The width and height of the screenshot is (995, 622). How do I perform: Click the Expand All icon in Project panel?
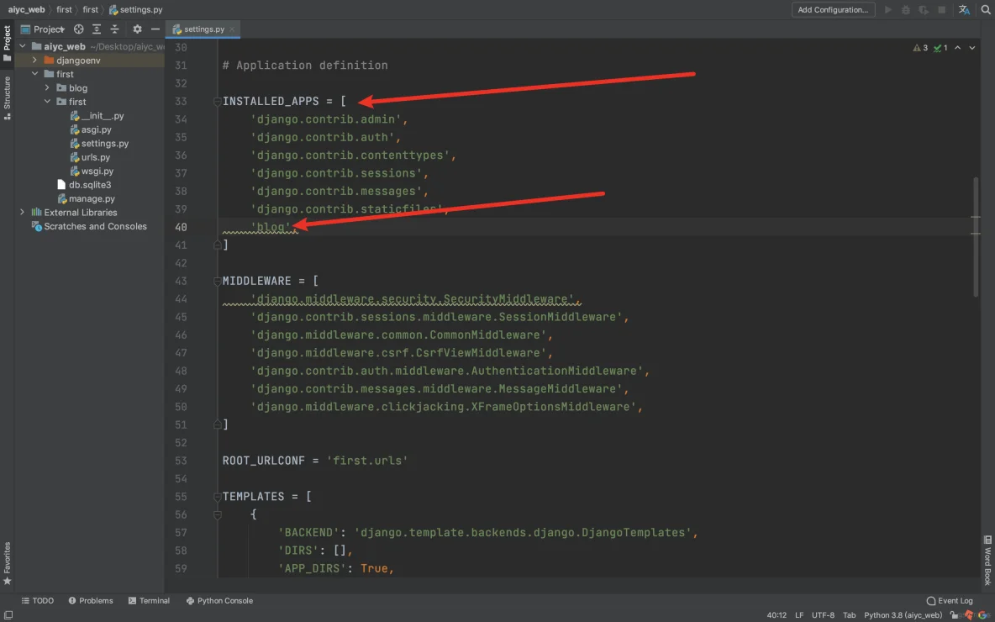pyautogui.click(x=97, y=29)
